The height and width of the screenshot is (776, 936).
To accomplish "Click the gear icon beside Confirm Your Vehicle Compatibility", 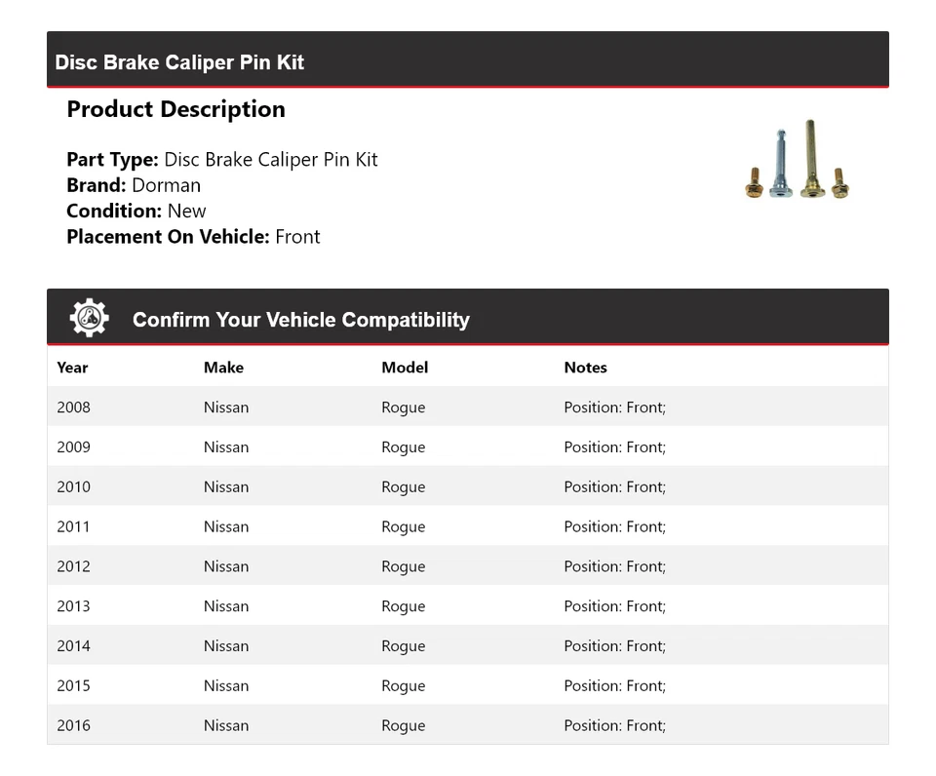I will (x=90, y=319).
